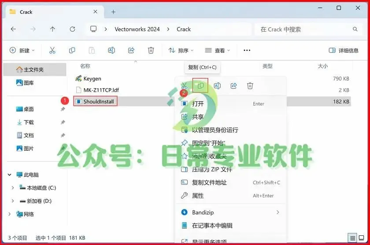Click Share icon in context menu top row
The width and height of the screenshot is (370, 245).
[x=233, y=85]
